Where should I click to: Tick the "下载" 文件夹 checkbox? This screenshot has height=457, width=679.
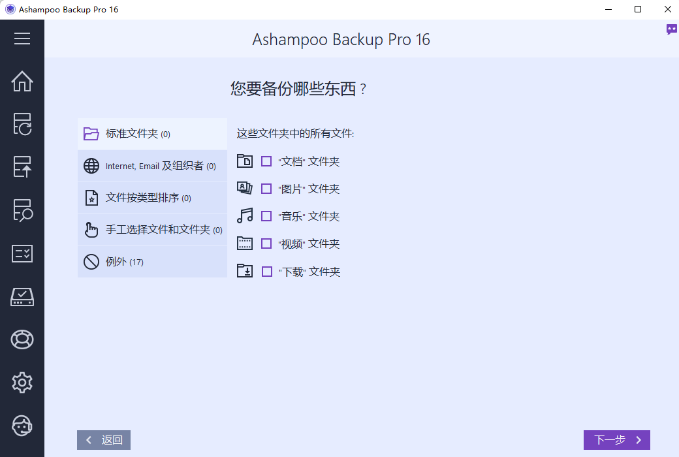267,272
